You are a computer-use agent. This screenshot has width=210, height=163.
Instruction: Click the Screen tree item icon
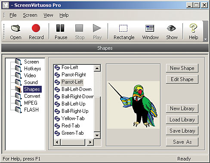tap(19, 62)
